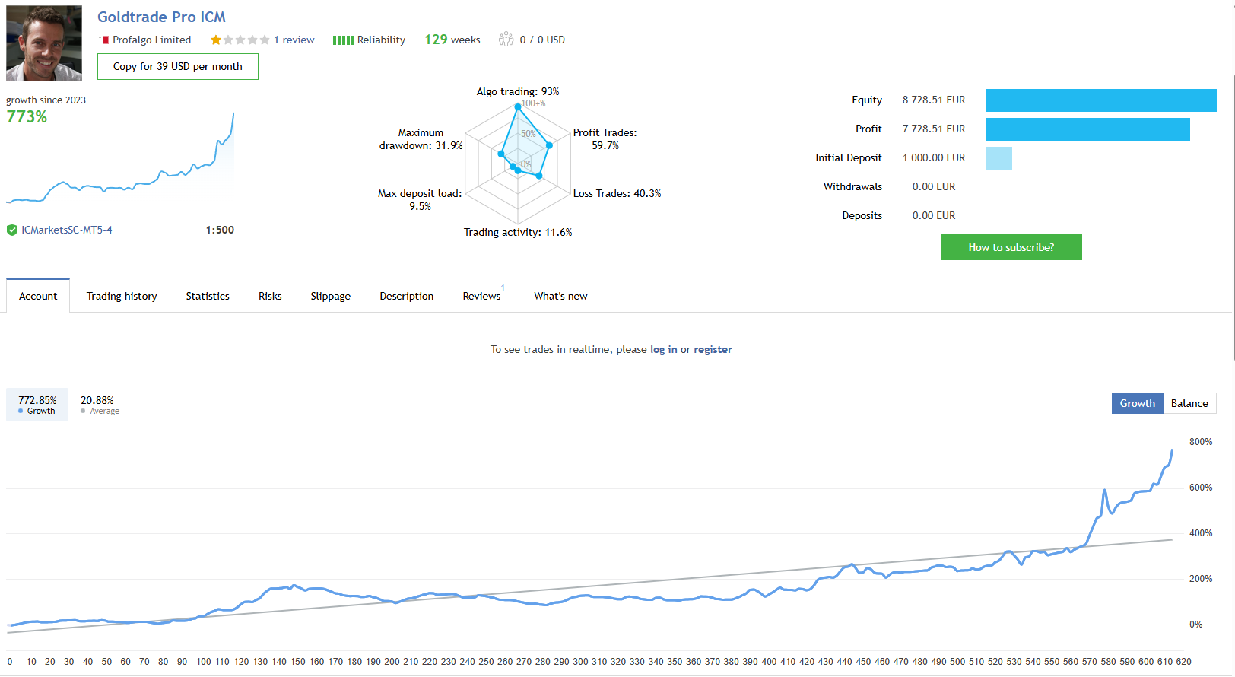This screenshot has width=1235, height=677.
Task: Click the Initial Deposit light-blue bar
Action: pyautogui.click(x=998, y=158)
